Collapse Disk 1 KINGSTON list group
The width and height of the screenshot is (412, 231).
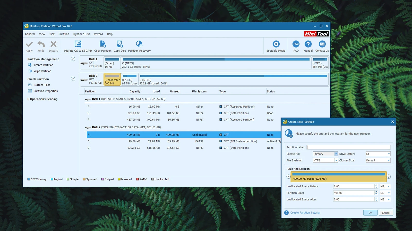pos(88,99)
